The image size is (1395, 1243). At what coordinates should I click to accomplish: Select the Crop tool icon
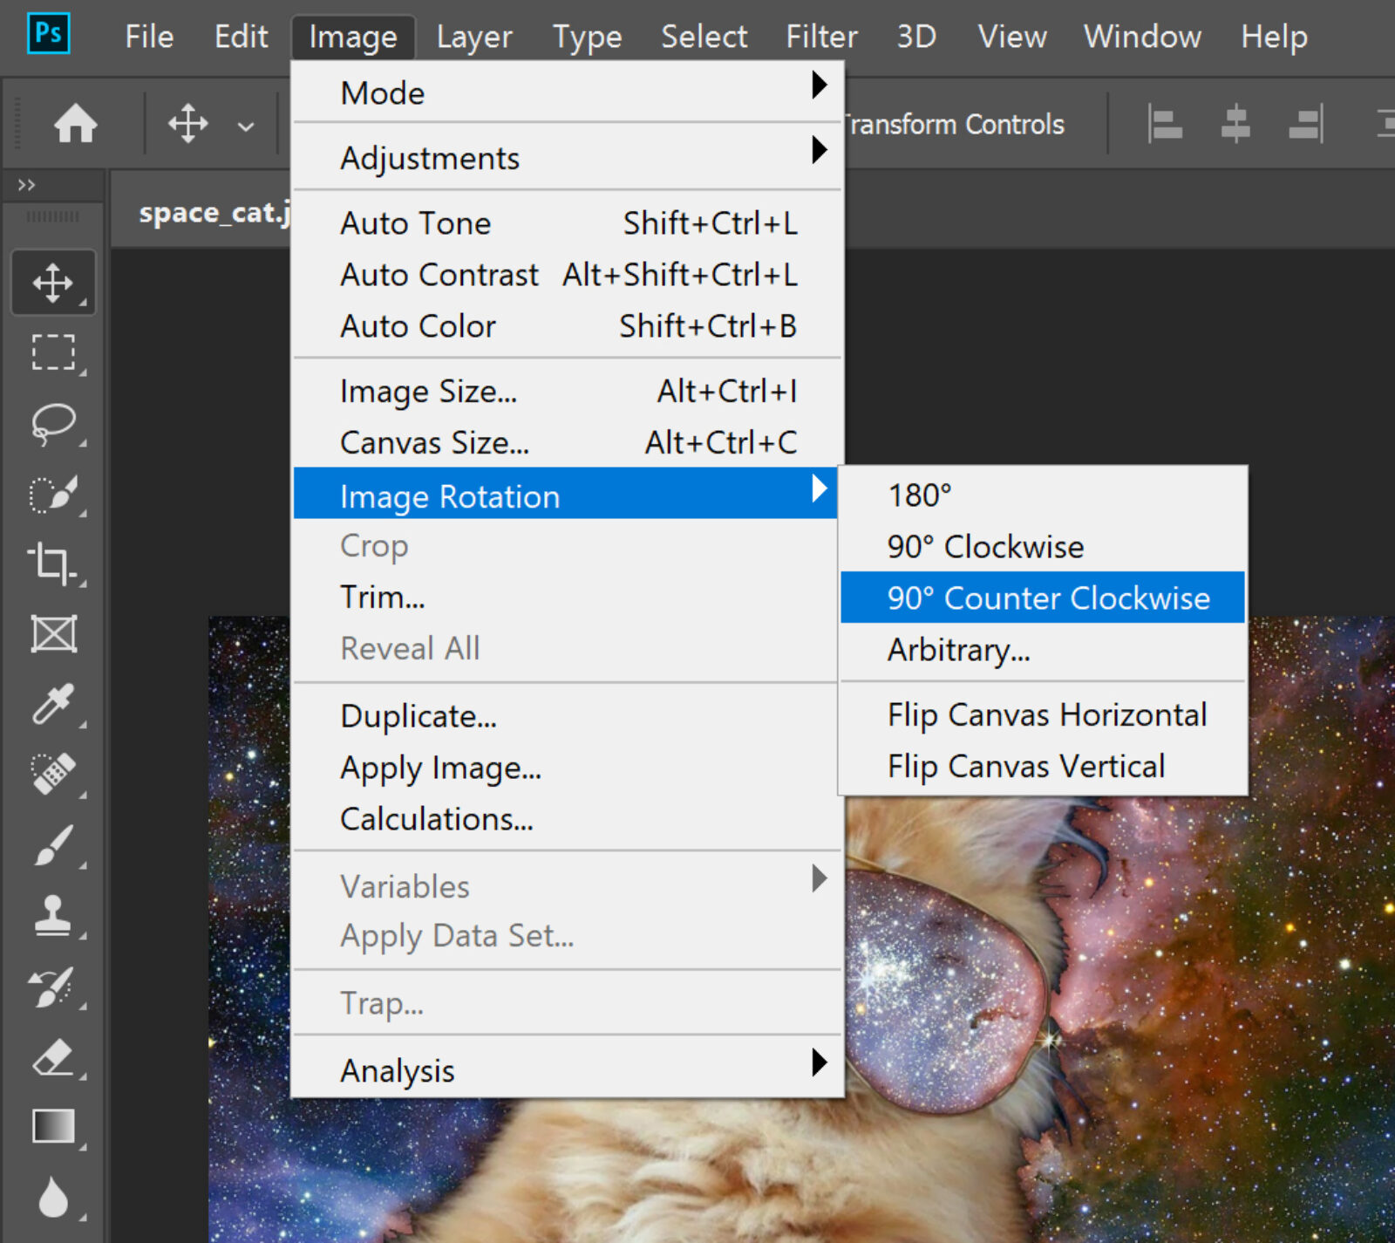(x=53, y=563)
